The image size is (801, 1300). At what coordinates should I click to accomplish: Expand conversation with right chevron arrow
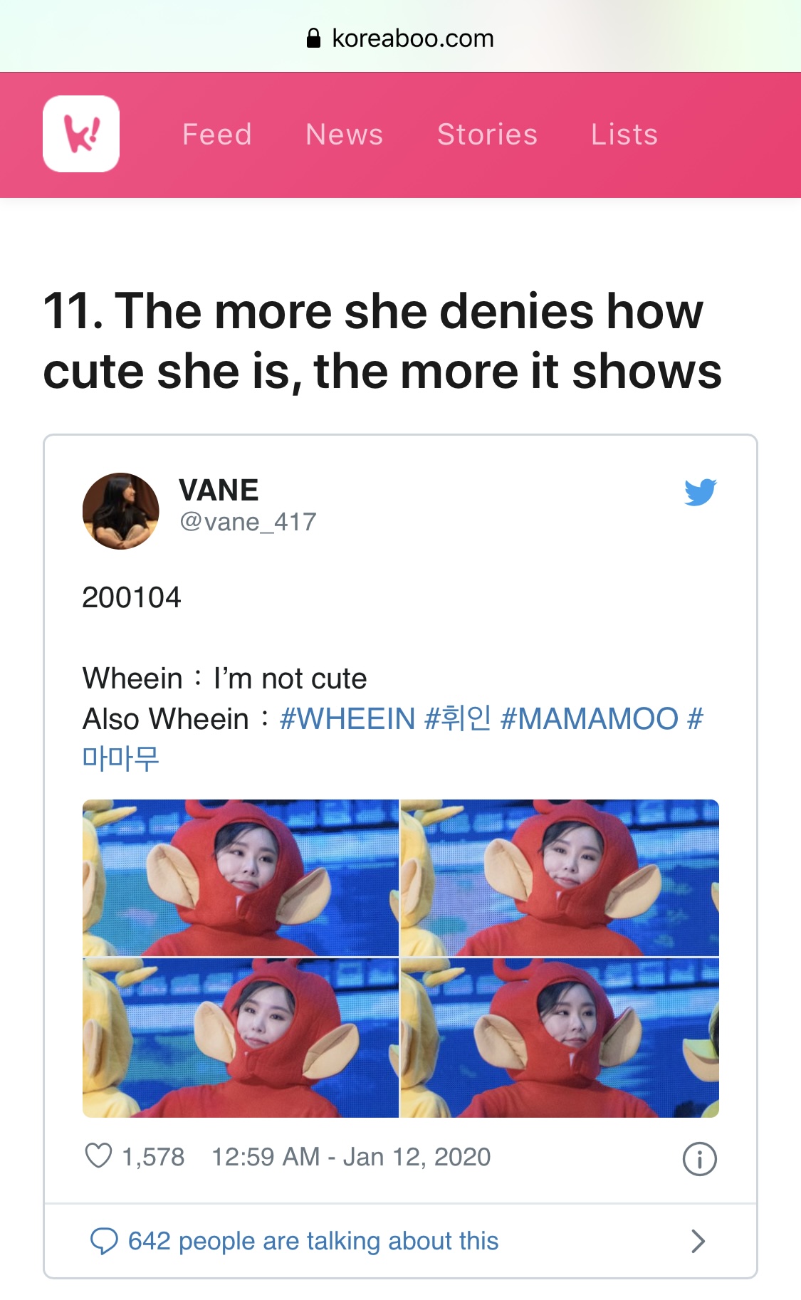pos(698,1241)
